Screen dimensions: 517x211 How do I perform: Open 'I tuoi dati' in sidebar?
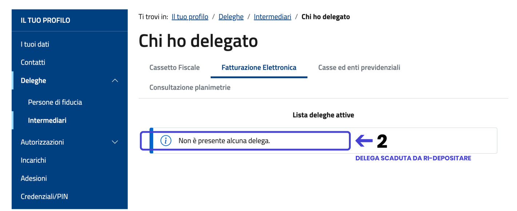[x=35, y=44]
